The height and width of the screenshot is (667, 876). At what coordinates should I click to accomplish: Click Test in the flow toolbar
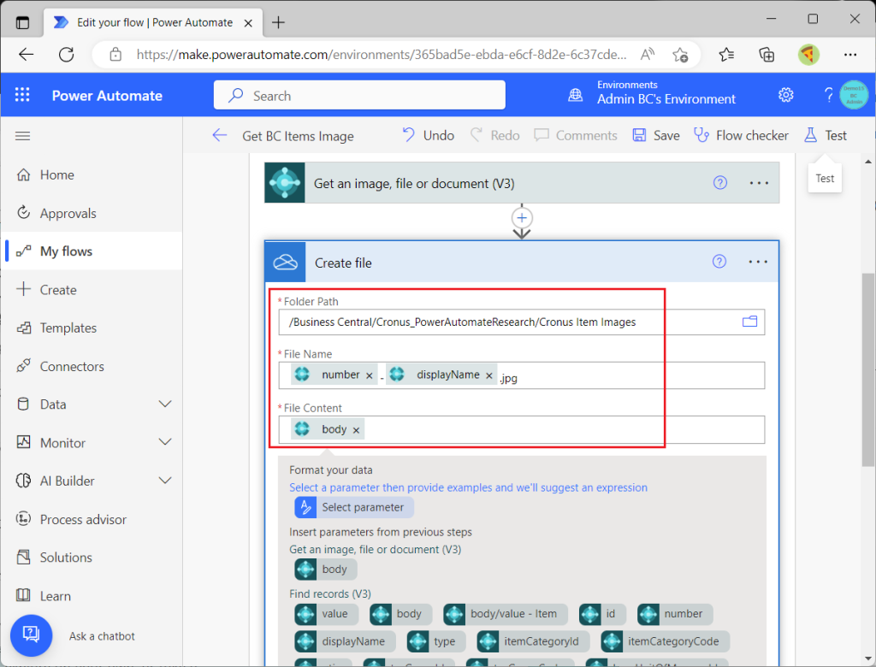click(x=826, y=135)
